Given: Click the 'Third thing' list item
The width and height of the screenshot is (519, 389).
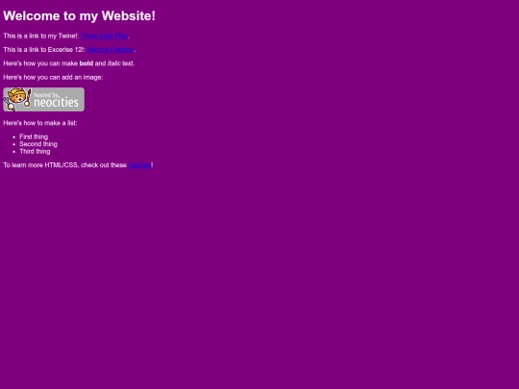Looking at the screenshot, I should click(x=35, y=151).
